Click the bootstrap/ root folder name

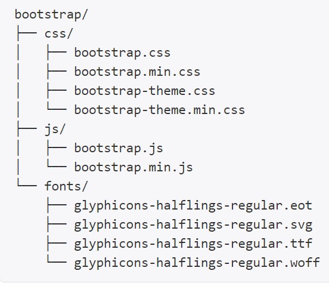click(51, 15)
